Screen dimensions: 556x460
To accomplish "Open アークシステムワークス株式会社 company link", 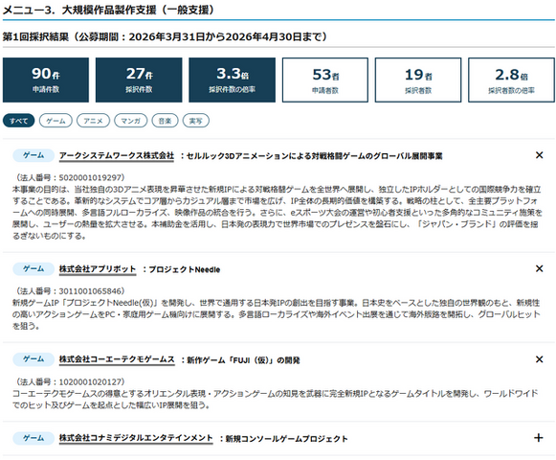I will (117, 156).
